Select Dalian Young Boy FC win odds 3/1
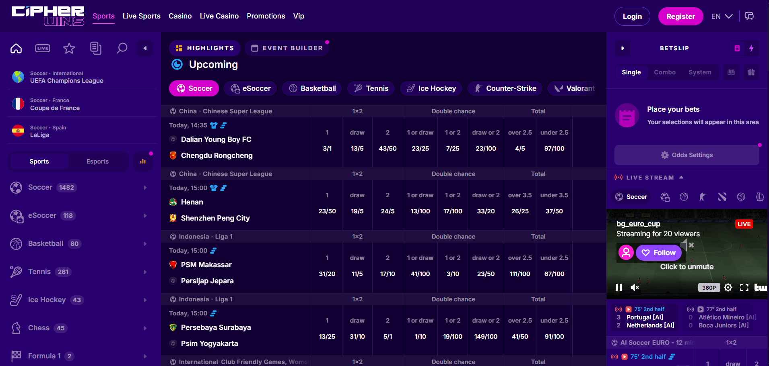769x366 pixels. point(327,149)
